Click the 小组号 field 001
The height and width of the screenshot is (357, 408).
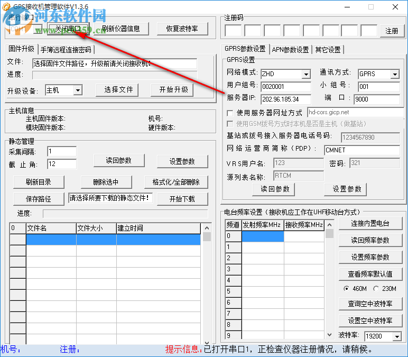point(379,87)
